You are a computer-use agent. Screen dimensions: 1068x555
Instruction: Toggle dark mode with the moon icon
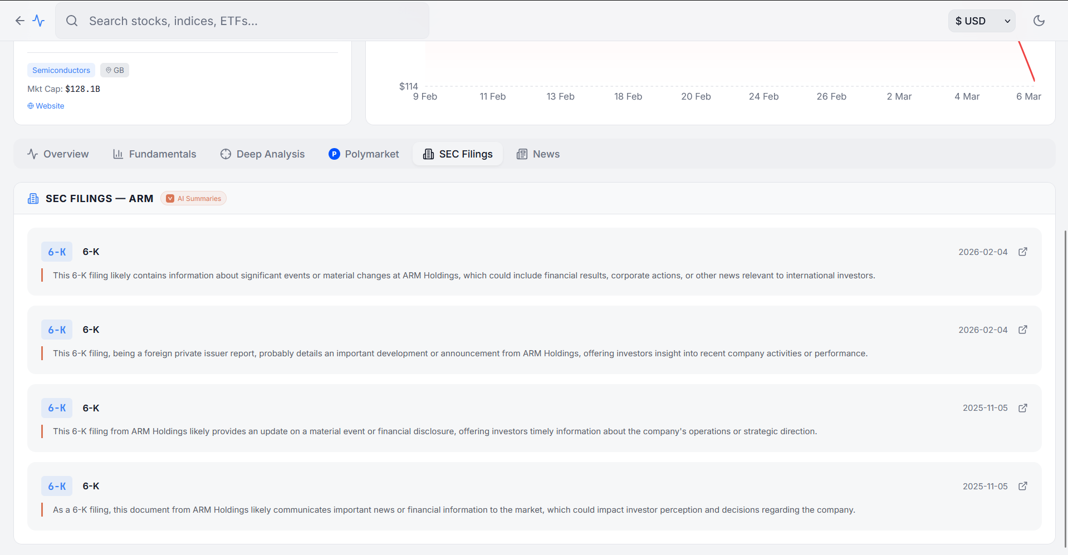(x=1039, y=21)
